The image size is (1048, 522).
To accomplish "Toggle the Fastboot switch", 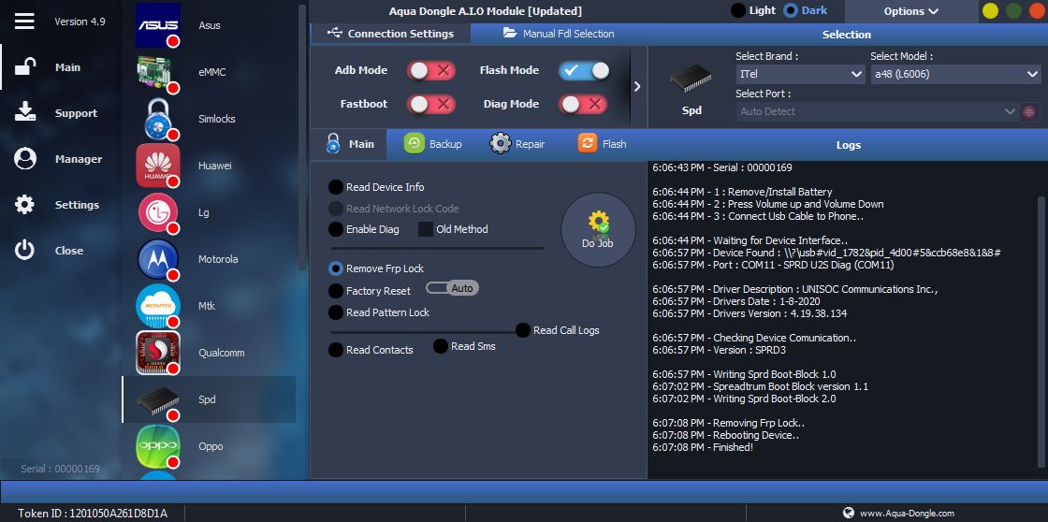I will tap(431, 104).
